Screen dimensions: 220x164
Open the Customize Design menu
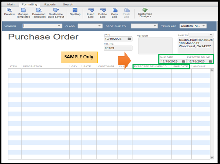coord(145,13)
